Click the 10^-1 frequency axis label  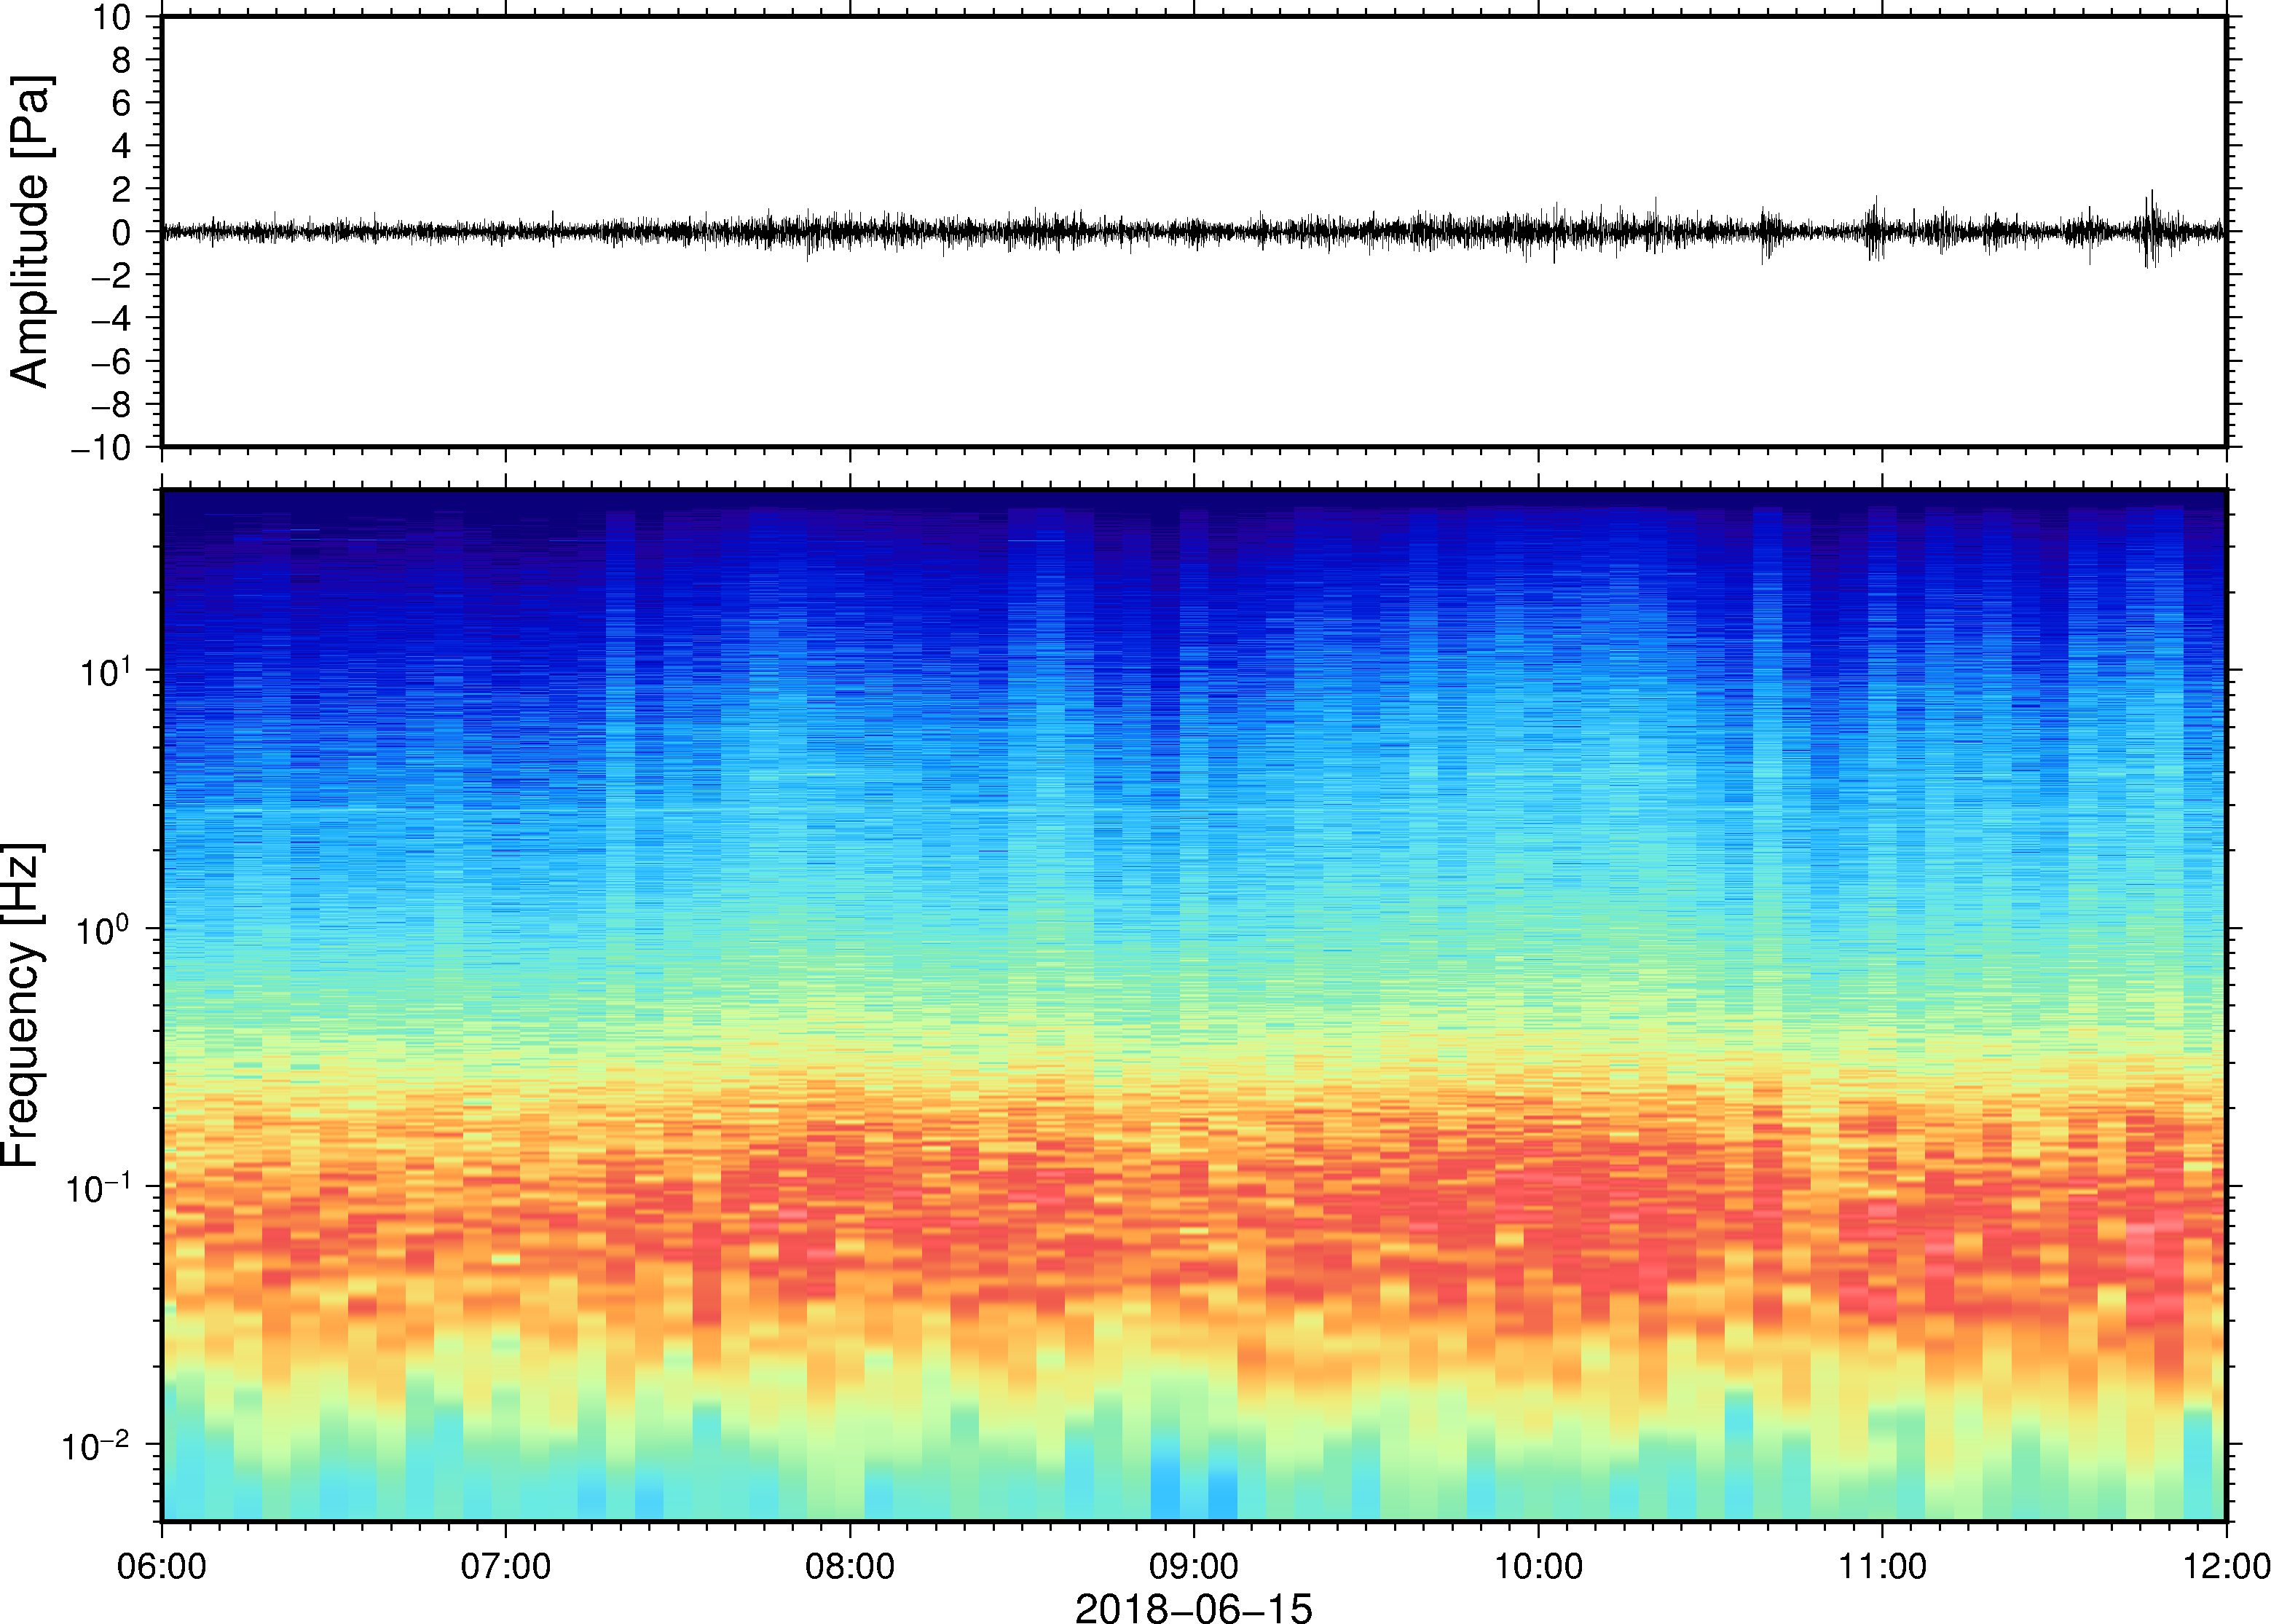click(98, 1186)
